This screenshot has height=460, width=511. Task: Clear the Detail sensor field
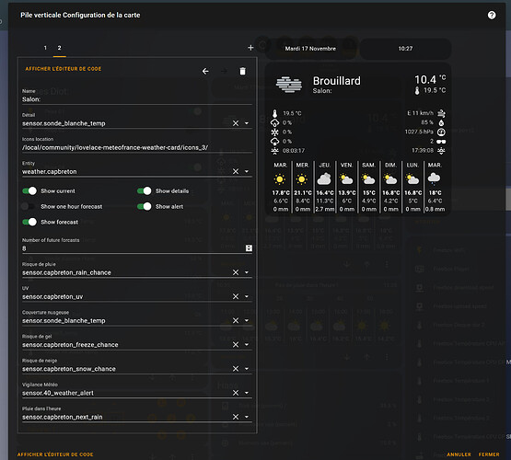(236, 123)
